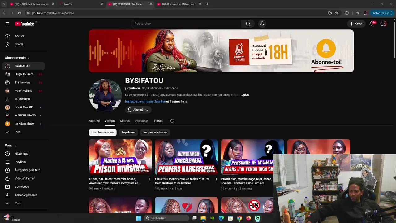Expand channel description with ...plus
The image size is (396, 223).
coord(245,95)
